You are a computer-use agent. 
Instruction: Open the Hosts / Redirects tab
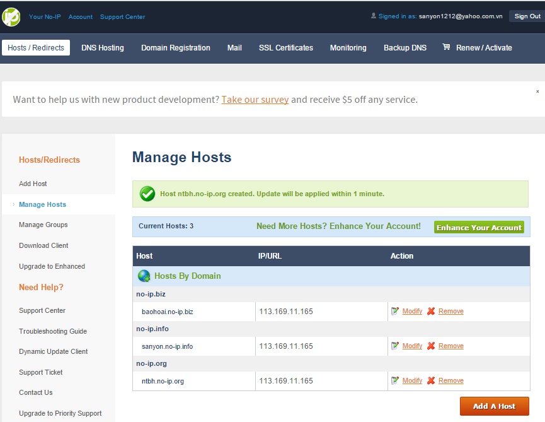point(36,48)
